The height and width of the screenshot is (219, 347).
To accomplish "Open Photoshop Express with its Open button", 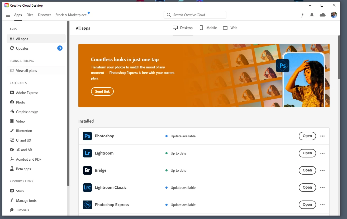I will [x=307, y=205].
